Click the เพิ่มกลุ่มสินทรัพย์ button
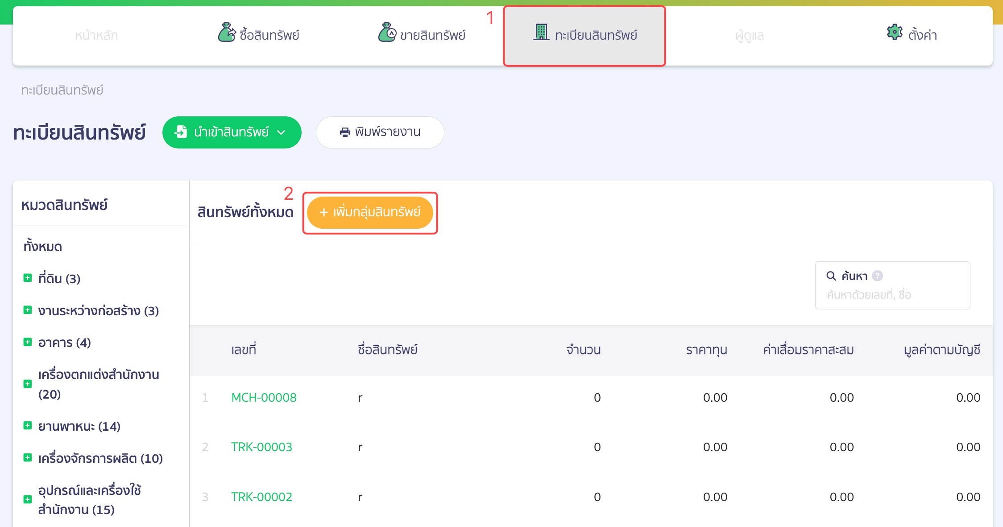 point(370,213)
